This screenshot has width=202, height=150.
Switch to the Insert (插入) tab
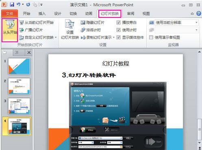pos(42,13)
